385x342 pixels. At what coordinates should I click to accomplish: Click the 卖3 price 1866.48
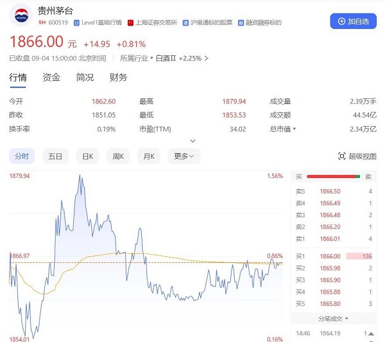330,215
